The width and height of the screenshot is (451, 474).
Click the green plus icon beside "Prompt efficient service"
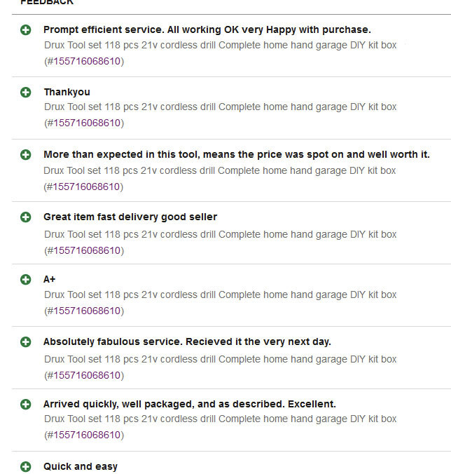click(x=26, y=30)
